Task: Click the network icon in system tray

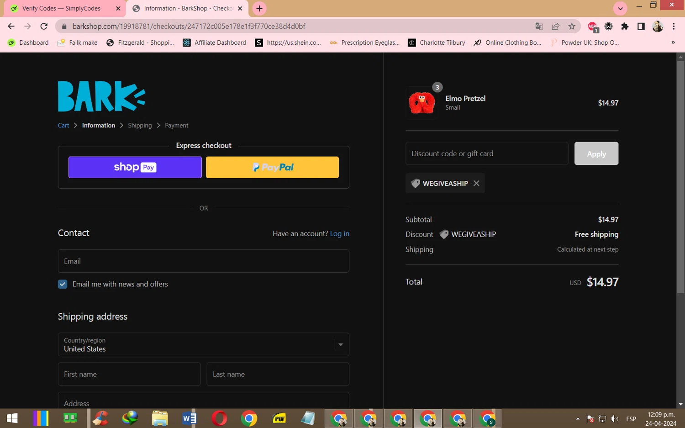Action: coord(602,419)
